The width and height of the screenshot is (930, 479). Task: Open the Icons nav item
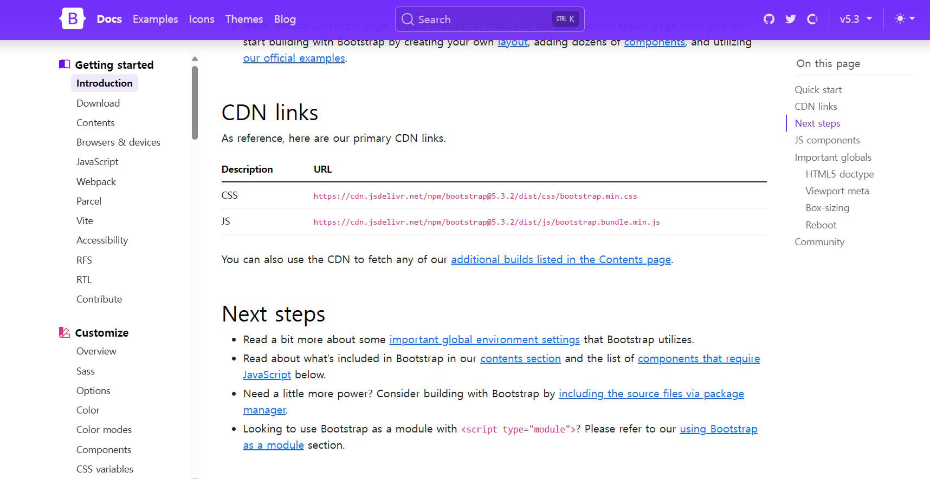202,19
